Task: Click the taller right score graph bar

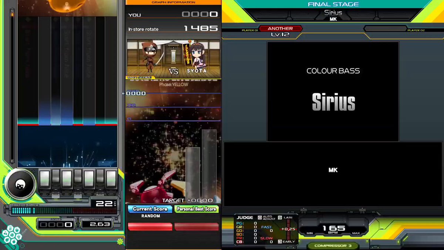Action: [209, 166]
